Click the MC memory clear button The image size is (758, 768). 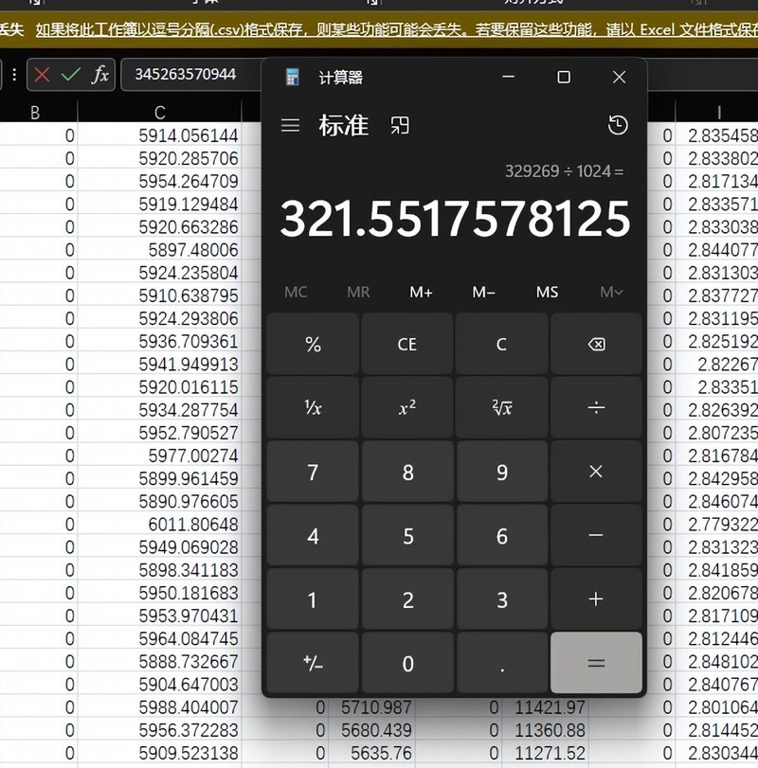coord(296,293)
